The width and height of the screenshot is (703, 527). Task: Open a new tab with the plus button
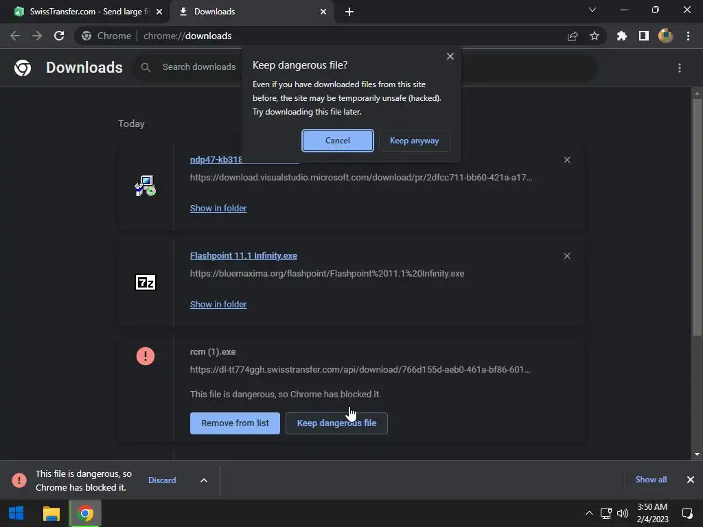coord(349,12)
